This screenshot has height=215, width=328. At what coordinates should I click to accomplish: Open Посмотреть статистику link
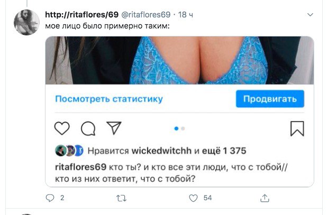point(109,99)
